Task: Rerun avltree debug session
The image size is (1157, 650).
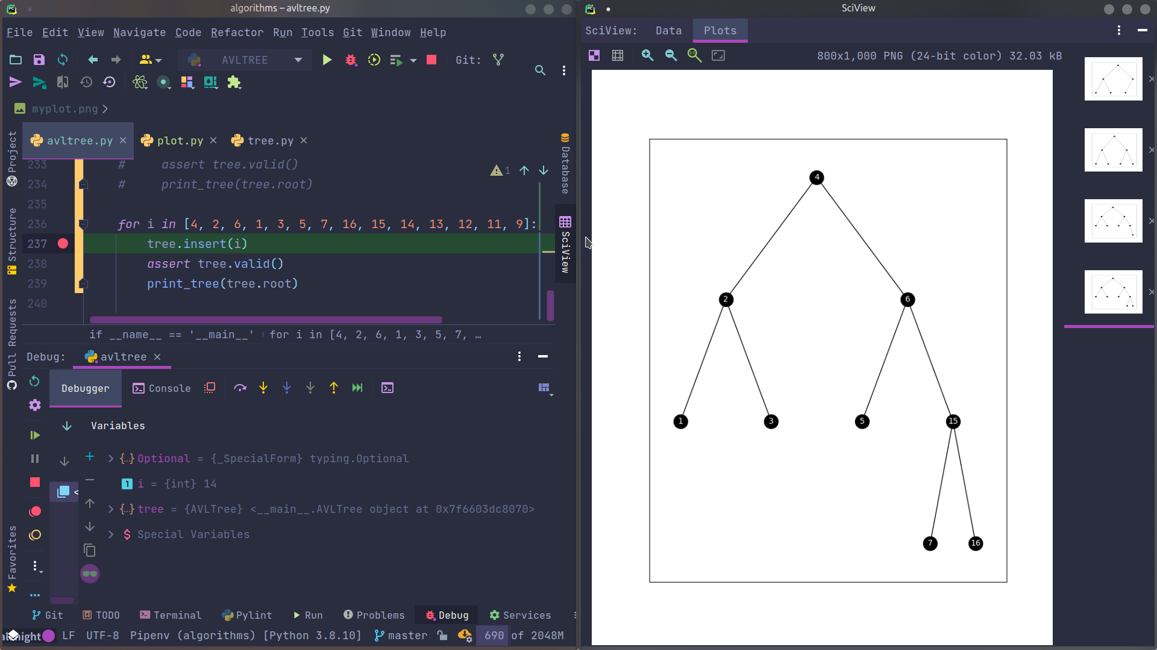Action: (34, 381)
